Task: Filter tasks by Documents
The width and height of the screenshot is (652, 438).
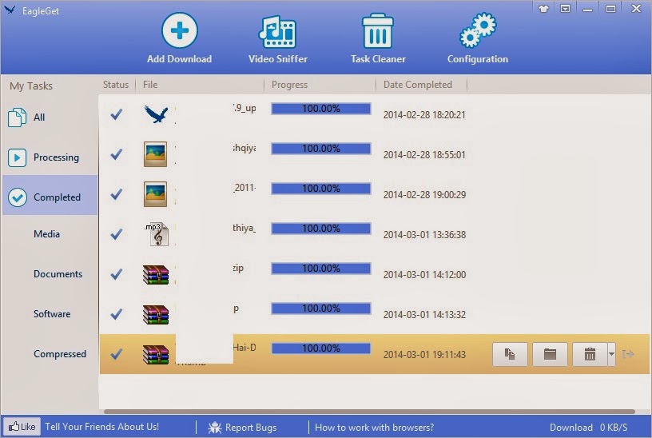Action: coord(58,274)
